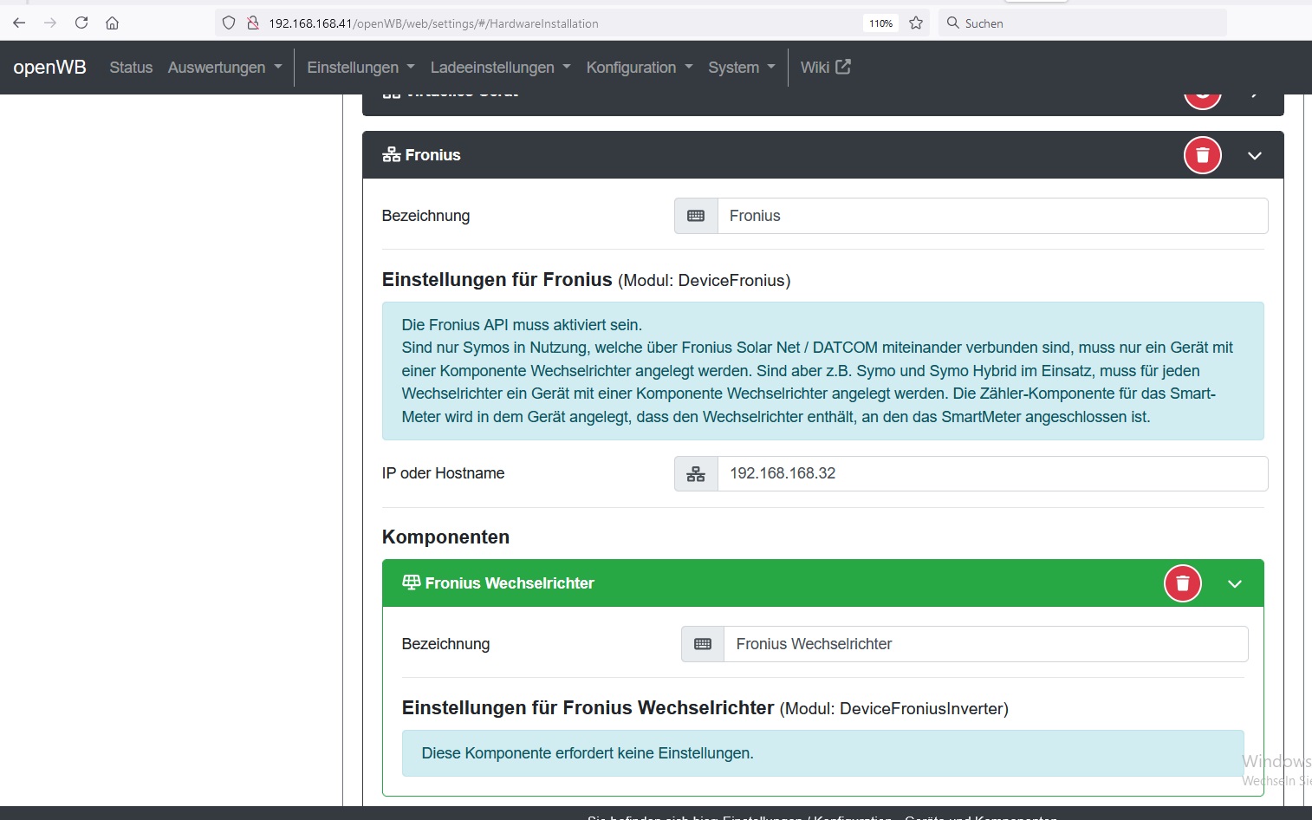1312x820 pixels.
Task: Click 'Einstellungen für Fronius' heading
Action: pos(497,280)
